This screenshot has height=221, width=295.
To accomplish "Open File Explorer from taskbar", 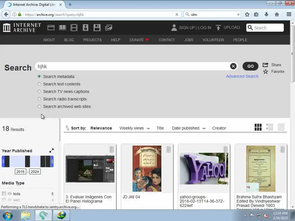I will coord(26,216).
